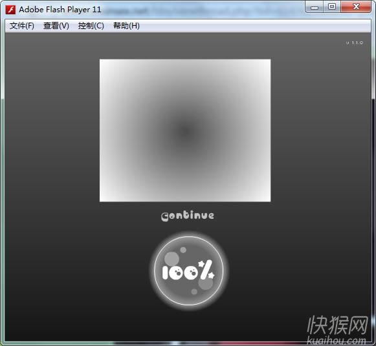Minimize the Flash Player window

tap(315, 7)
